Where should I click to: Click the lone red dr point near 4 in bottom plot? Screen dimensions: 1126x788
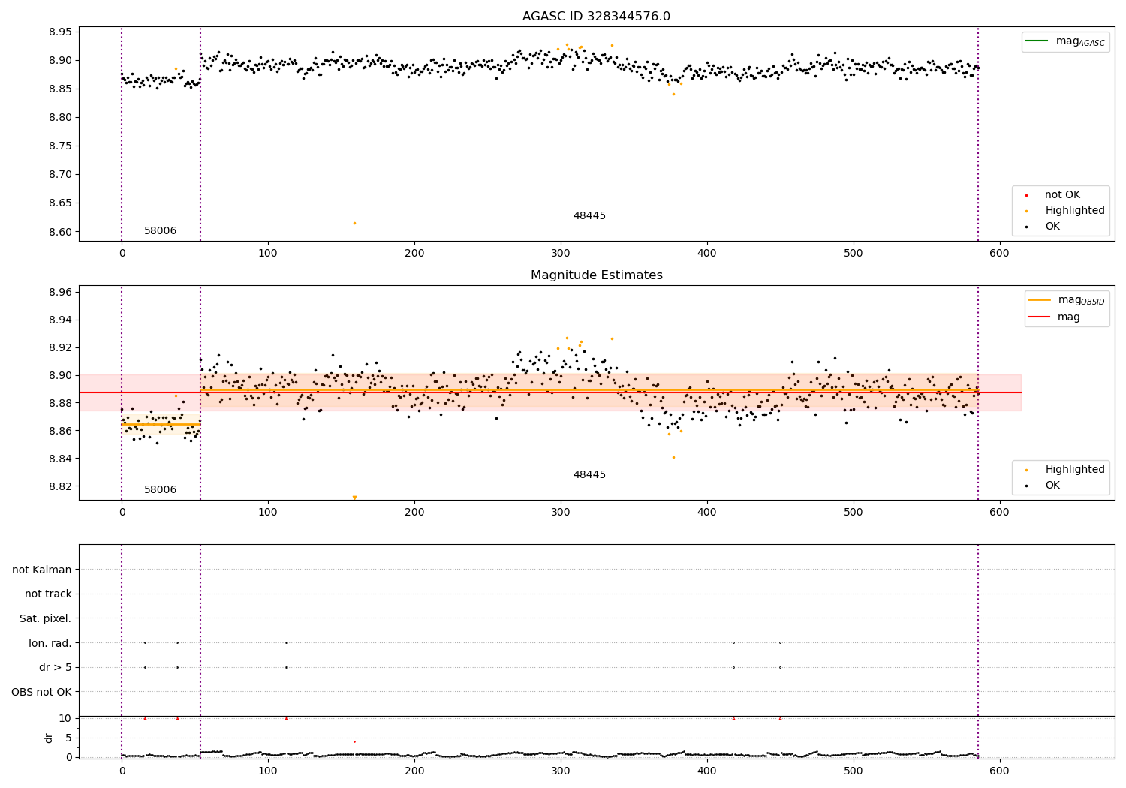354,741
